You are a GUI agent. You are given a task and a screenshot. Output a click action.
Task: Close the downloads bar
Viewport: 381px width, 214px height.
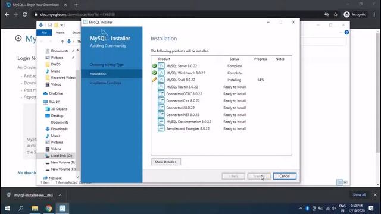point(375,195)
